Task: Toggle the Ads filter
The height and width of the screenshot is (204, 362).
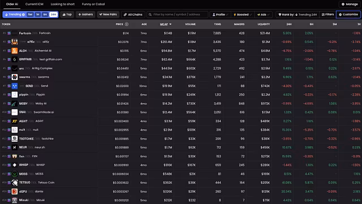Action: (x=263, y=15)
